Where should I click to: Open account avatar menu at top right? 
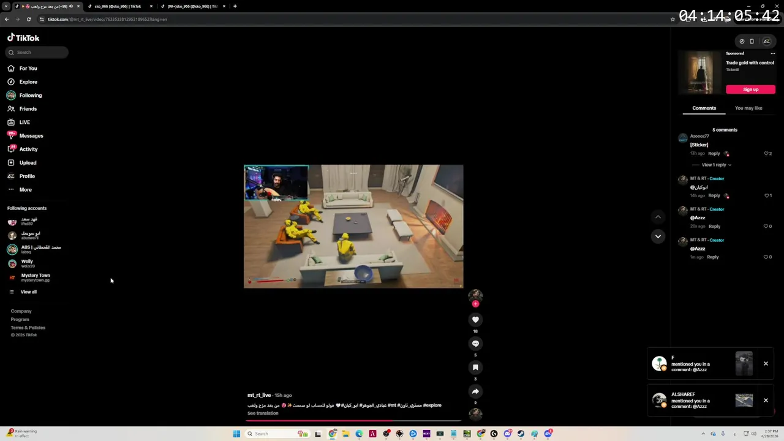tap(766, 42)
